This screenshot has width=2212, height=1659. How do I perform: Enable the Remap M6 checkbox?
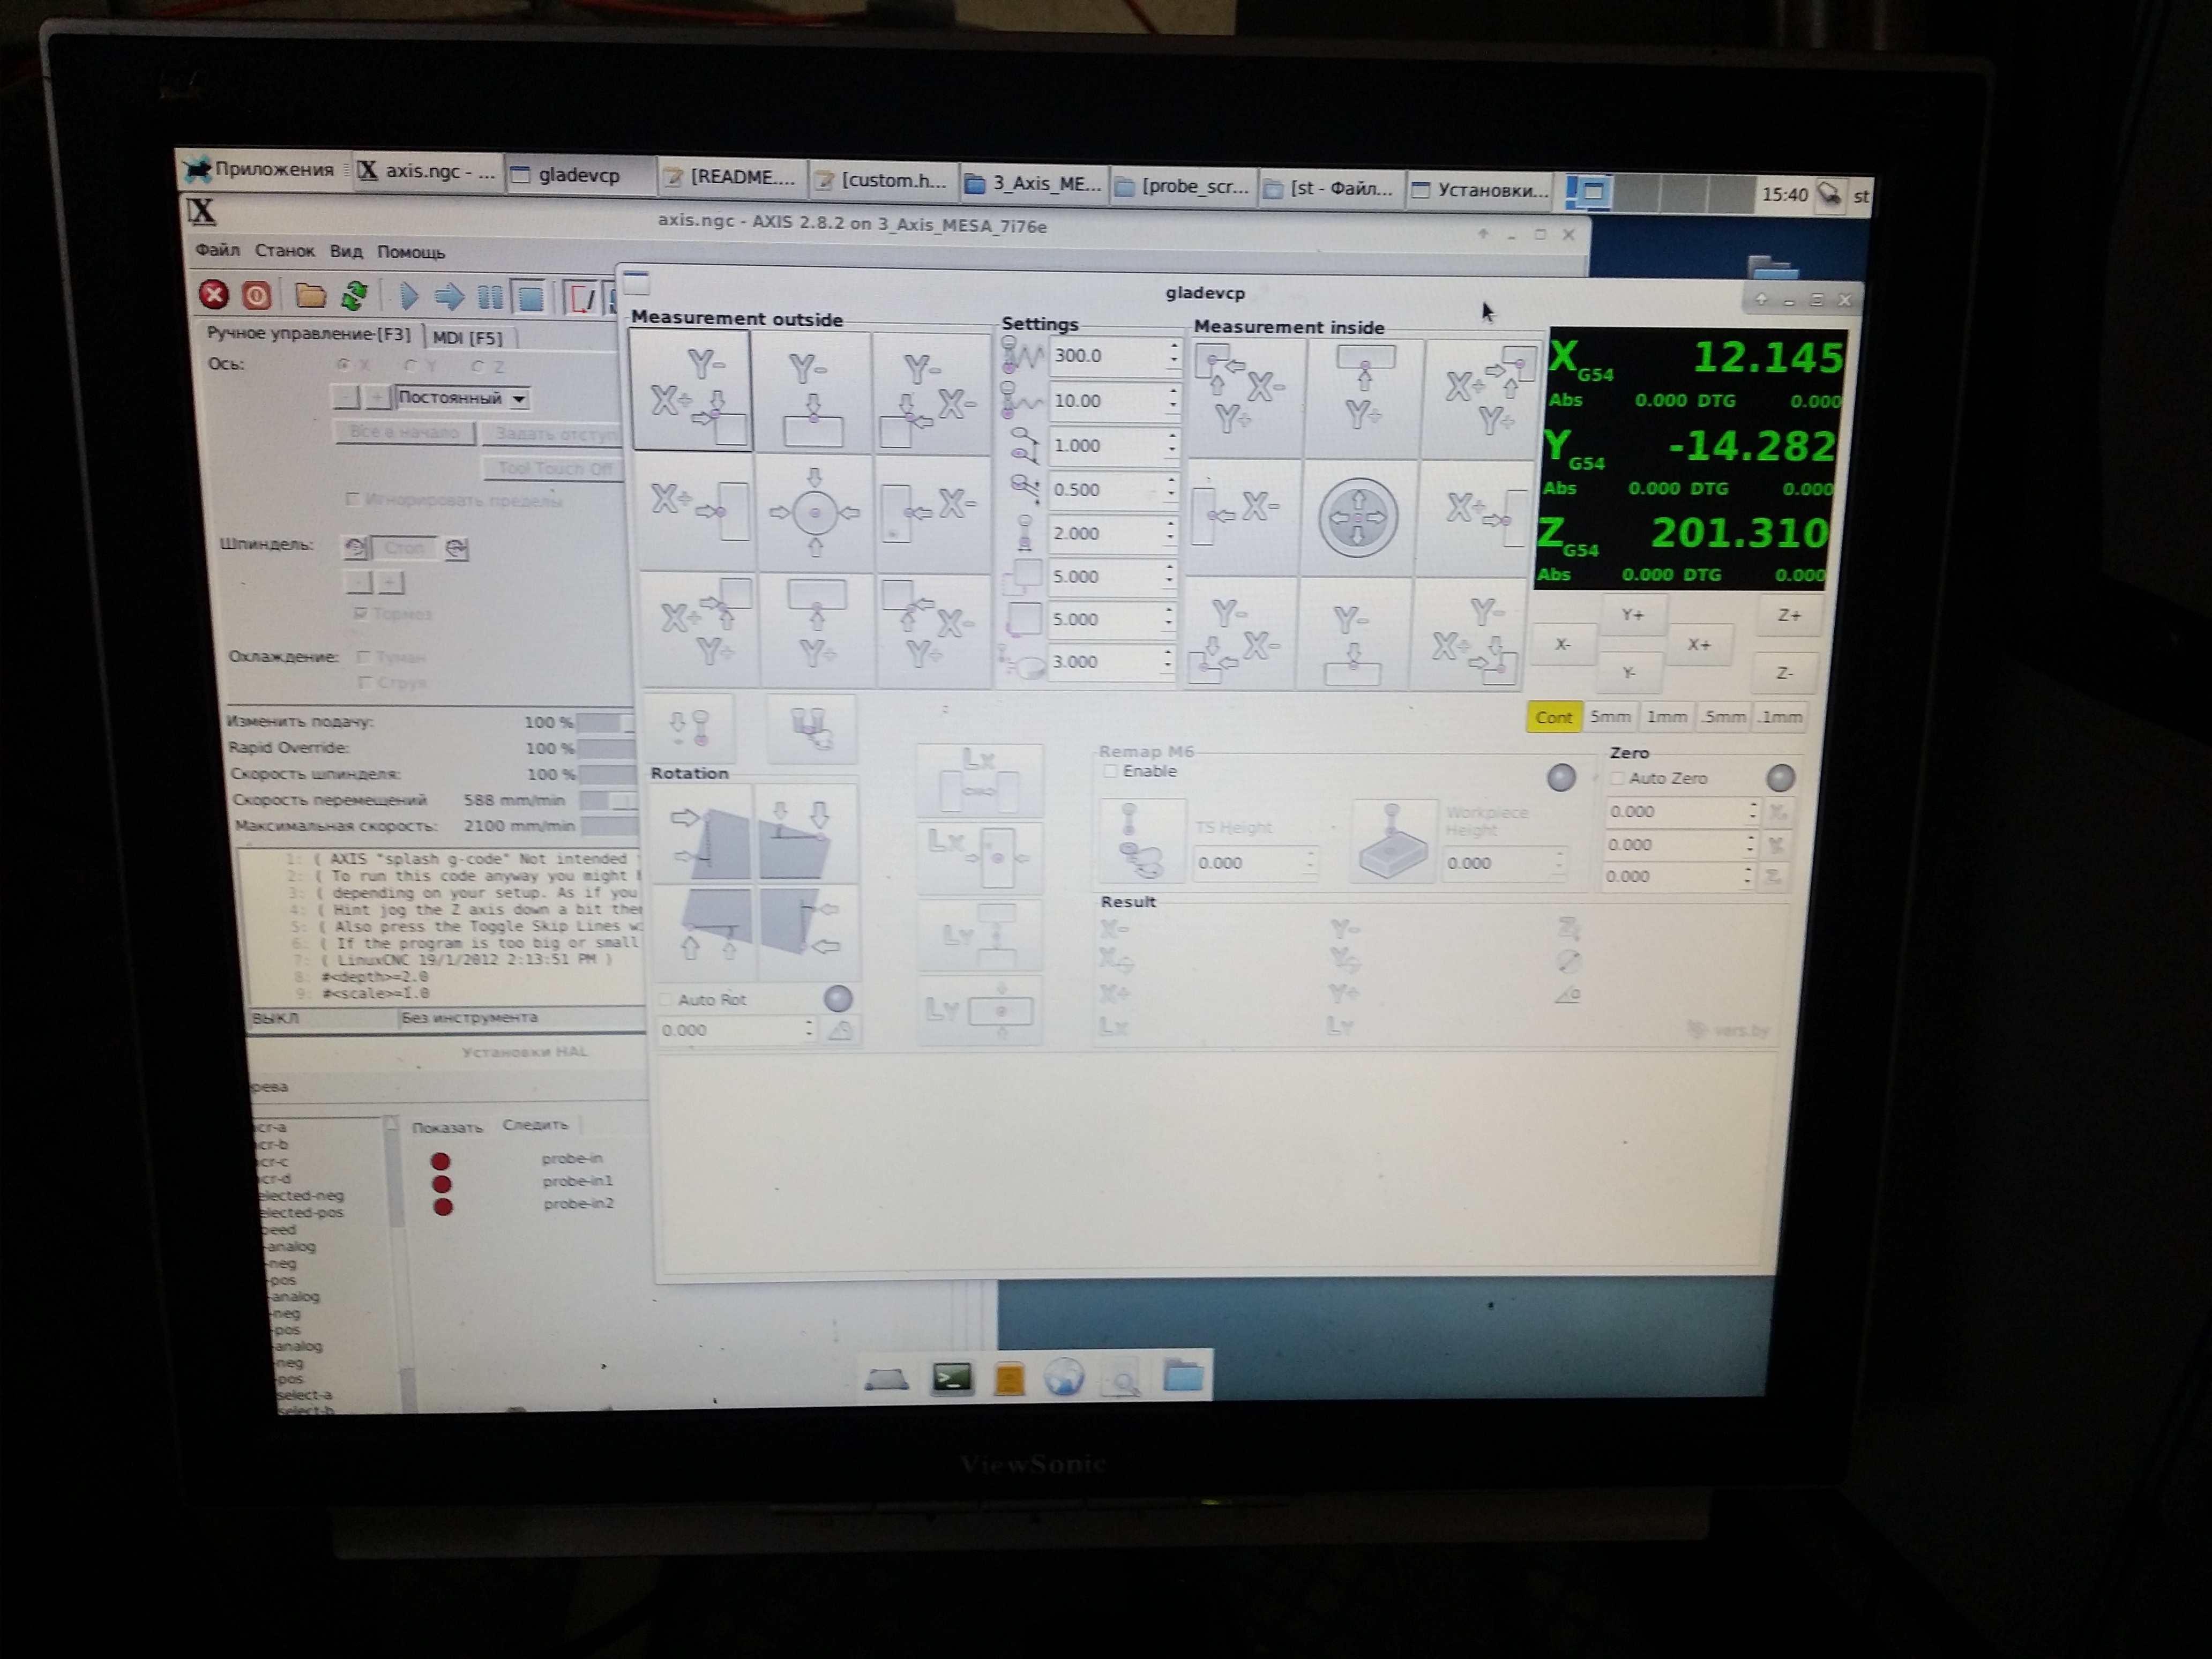click(x=1110, y=772)
